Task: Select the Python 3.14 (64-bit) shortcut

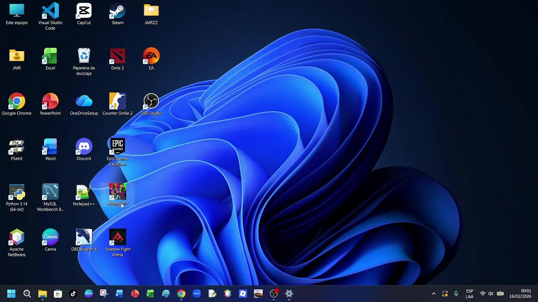Action: pyautogui.click(x=17, y=198)
